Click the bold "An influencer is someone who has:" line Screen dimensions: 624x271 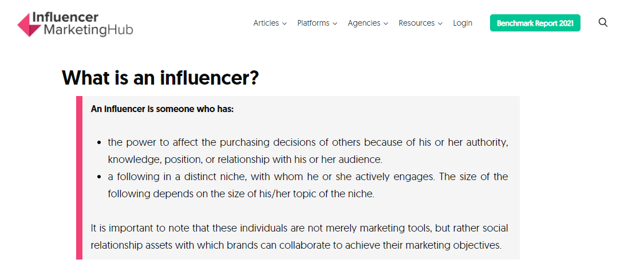pos(162,109)
